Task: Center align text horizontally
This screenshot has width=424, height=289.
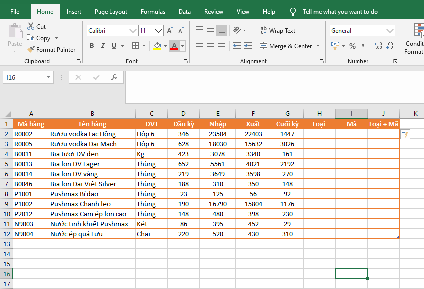Action: click(x=210, y=46)
